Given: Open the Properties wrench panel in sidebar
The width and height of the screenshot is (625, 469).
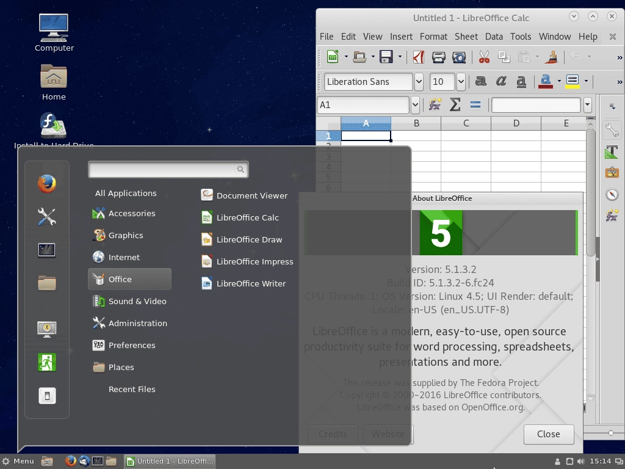Looking at the screenshot, I should [x=612, y=130].
